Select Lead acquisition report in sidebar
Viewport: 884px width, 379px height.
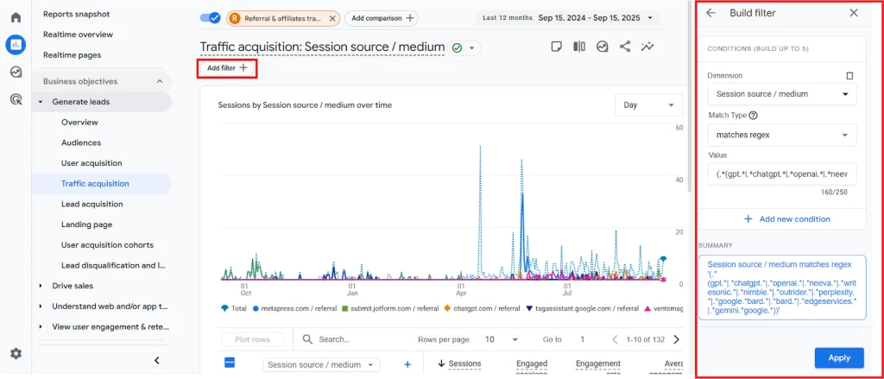point(92,204)
